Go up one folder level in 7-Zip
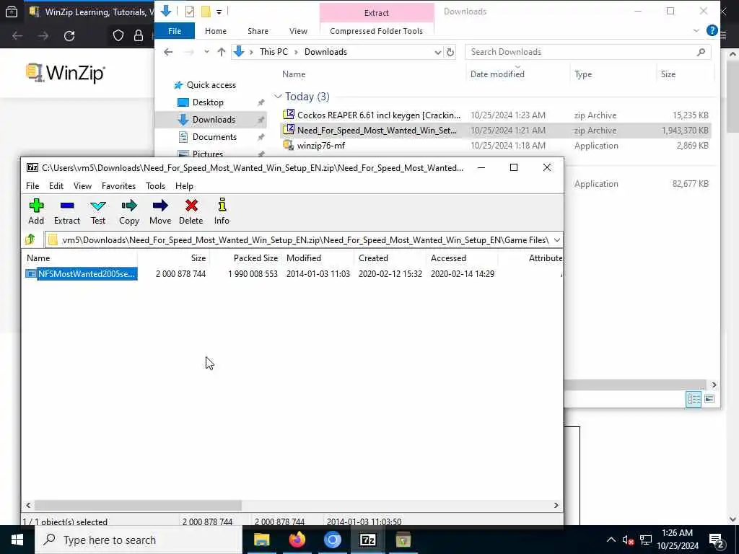The image size is (739, 554). coord(30,239)
